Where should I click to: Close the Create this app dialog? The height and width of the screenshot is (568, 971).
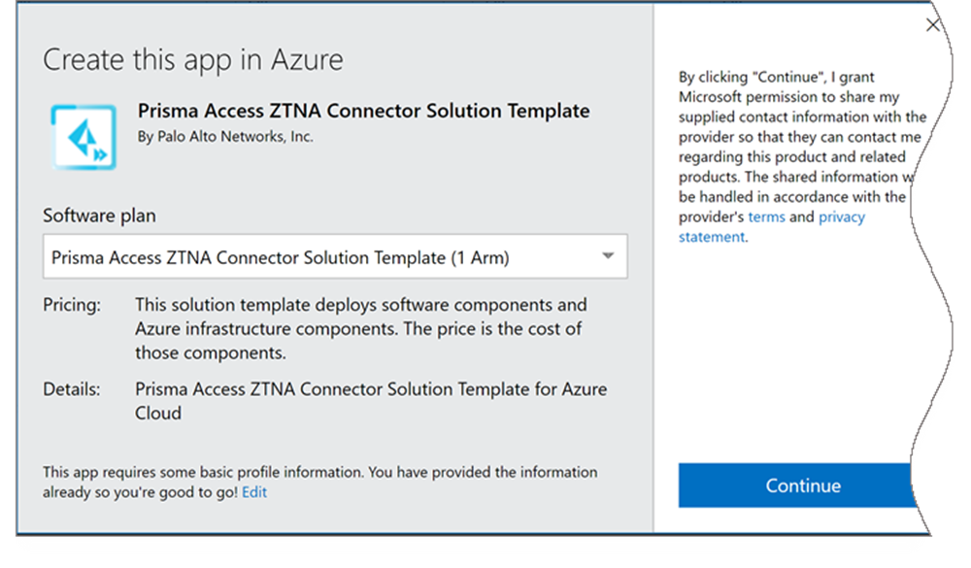tap(933, 25)
